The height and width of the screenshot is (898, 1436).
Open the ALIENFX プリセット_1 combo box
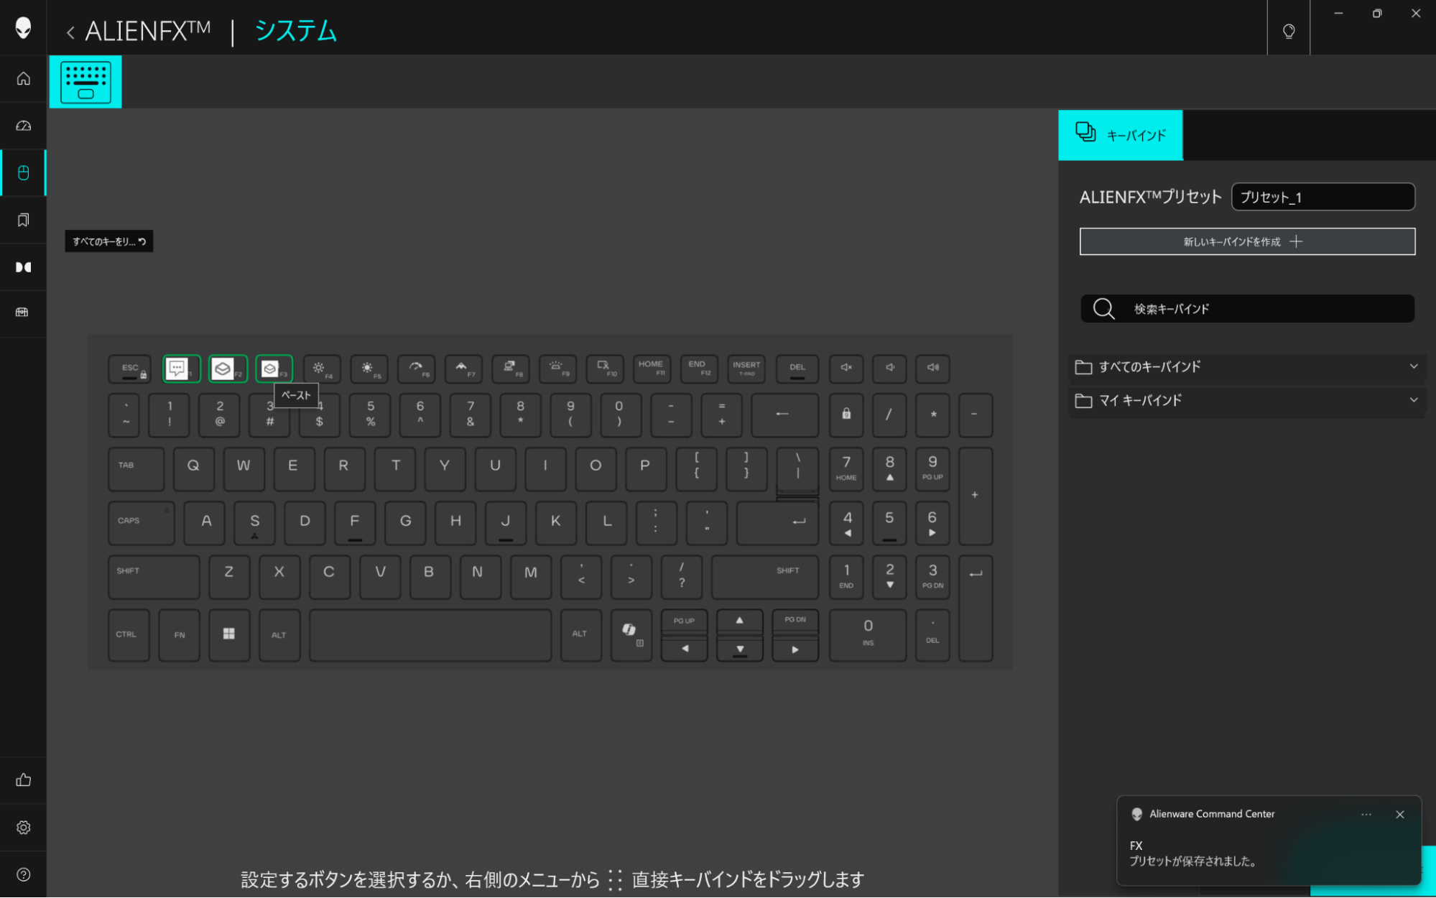1322,197
